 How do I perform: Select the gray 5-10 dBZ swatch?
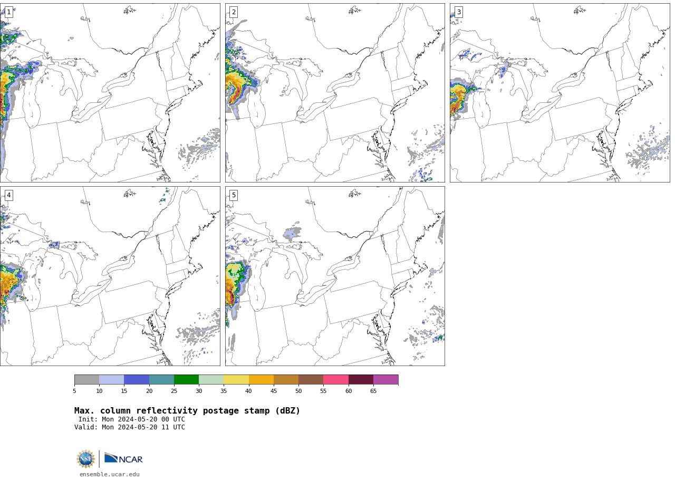pos(86,380)
